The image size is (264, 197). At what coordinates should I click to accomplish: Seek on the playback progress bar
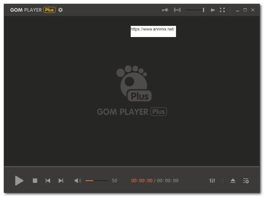(132, 166)
